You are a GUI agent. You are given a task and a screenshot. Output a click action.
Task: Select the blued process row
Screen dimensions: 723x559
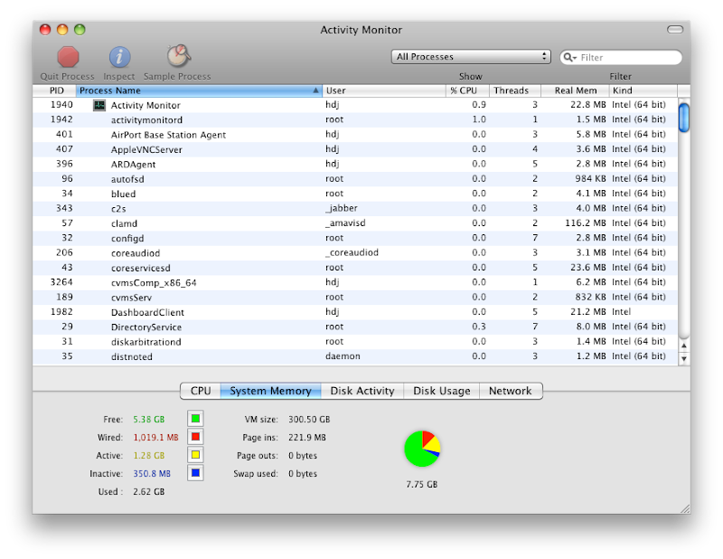point(355,194)
